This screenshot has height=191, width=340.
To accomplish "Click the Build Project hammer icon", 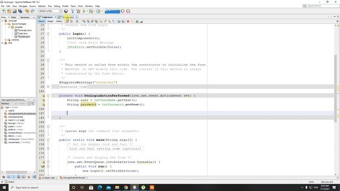I will 73,11.
